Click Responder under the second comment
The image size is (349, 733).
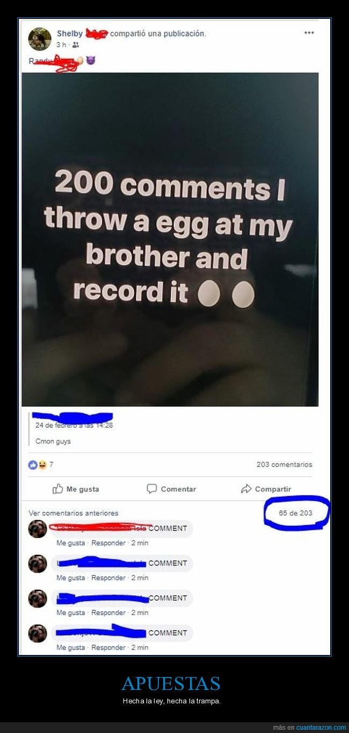point(109,578)
